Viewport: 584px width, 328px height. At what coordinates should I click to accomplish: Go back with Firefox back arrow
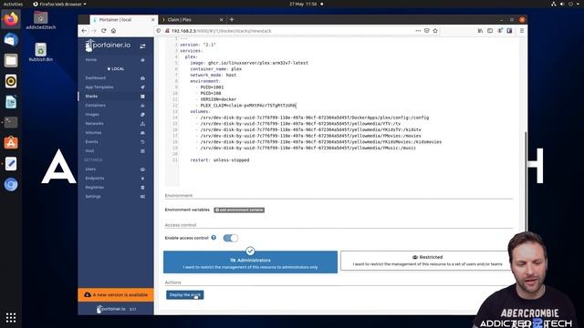84,31
